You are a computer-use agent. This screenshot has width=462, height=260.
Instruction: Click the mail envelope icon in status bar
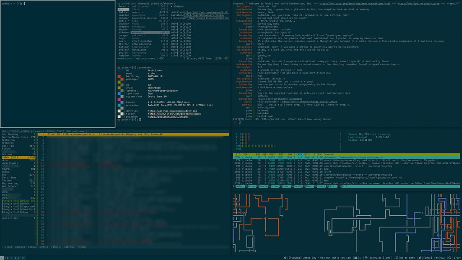click(x=356, y=258)
